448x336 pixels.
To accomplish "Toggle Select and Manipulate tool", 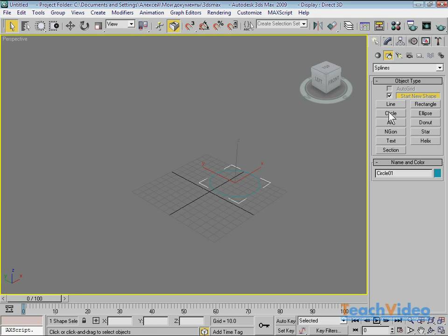I will tap(160, 26).
